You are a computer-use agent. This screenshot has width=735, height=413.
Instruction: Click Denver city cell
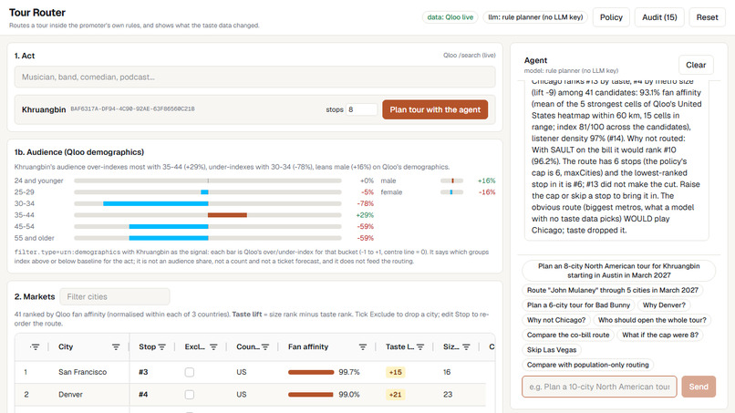pos(70,395)
